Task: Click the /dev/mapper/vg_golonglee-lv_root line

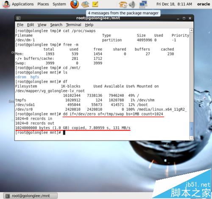Action: tap(50, 91)
